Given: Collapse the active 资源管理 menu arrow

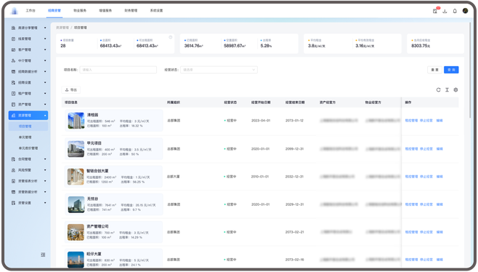Looking at the screenshot, I should coord(45,116).
